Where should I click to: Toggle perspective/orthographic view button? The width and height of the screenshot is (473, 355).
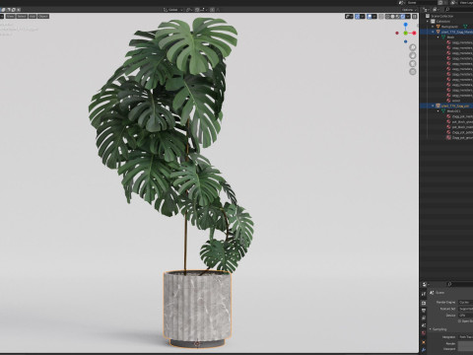pos(413,72)
